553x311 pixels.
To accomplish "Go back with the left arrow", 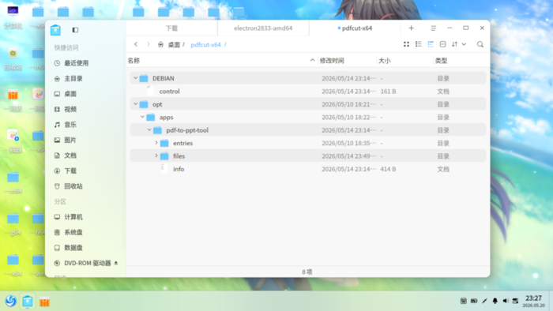I will coord(136,44).
